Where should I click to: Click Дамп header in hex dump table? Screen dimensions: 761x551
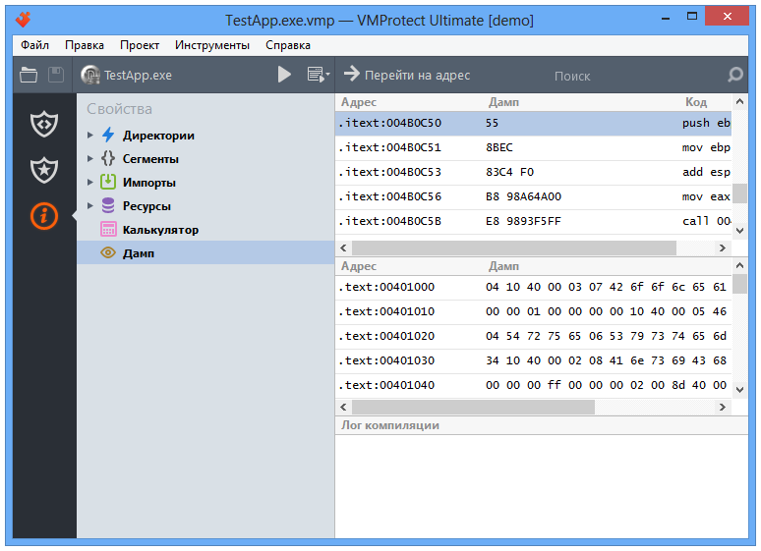click(503, 266)
